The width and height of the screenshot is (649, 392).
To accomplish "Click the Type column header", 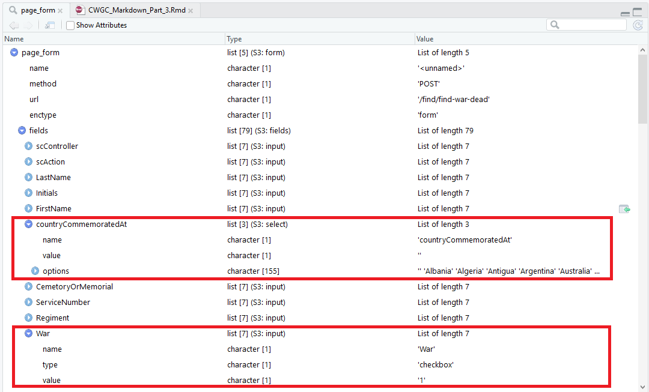I will 320,39.
